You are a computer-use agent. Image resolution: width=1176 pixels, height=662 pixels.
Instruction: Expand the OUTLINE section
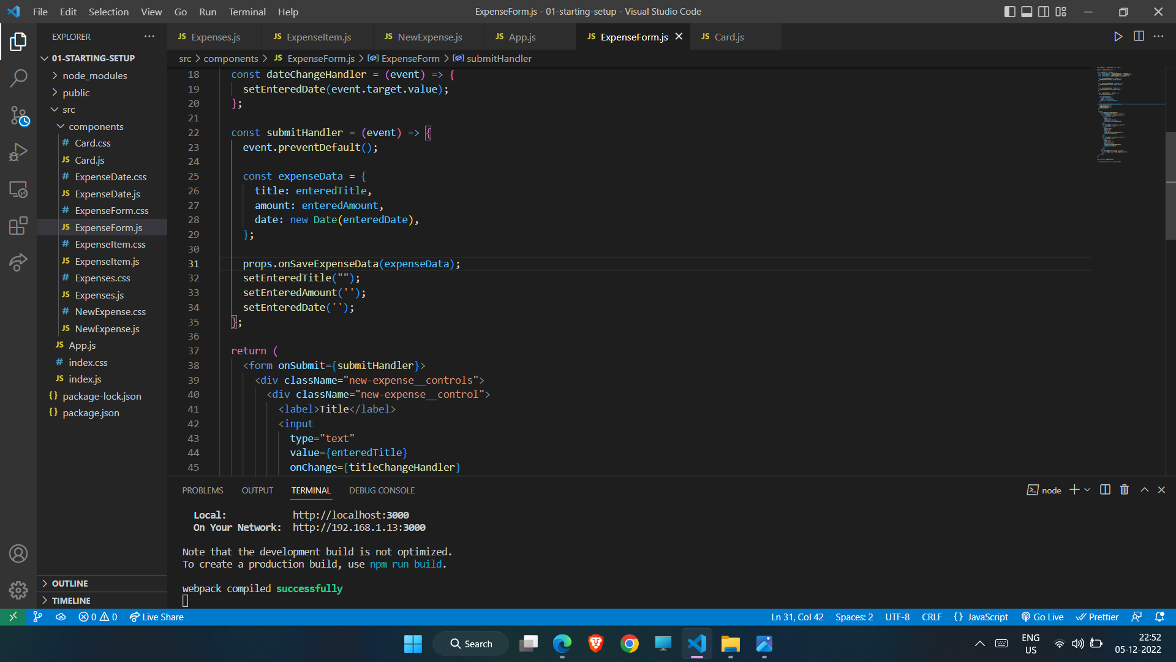click(x=102, y=584)
